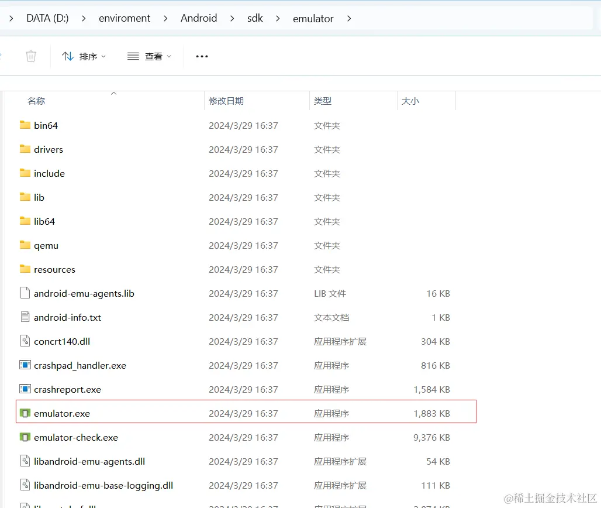Expand chevron before DATA (D:) breadcrumb
Image resolution: width=601 pixels, height=508 pixels.
[11, 18]
